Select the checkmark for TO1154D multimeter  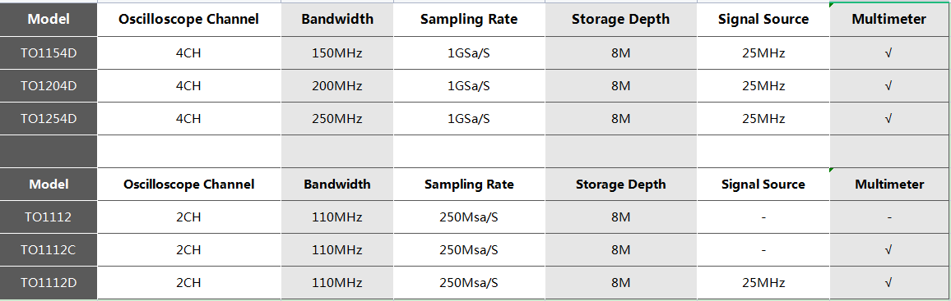[890, 53]
